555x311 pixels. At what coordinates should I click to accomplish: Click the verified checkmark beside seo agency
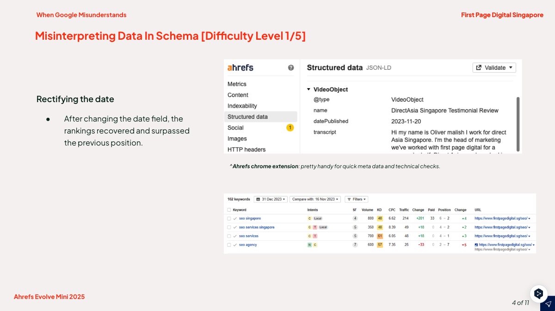coord(235,245)
